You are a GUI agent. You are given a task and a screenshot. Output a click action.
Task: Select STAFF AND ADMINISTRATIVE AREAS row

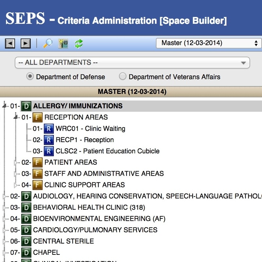tap(104, 174)
